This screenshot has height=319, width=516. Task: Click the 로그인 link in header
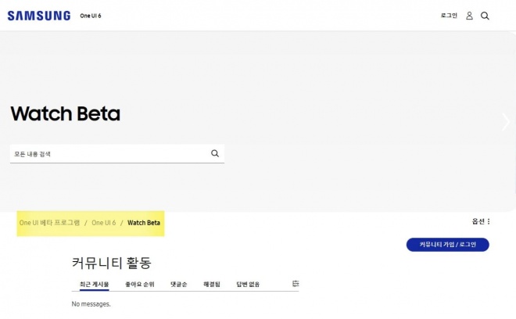[x=449, y=16]
